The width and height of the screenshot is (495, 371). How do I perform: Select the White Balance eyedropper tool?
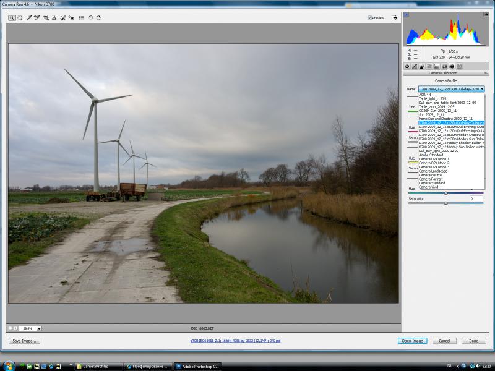click(x=28, y=18)
